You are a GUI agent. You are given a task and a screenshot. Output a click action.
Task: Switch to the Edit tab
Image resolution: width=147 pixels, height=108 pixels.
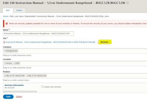click(8, 10)
